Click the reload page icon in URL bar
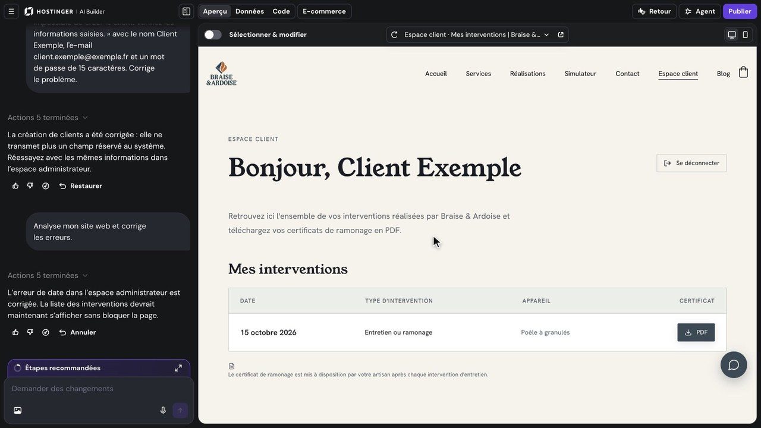 click(394, 34)
